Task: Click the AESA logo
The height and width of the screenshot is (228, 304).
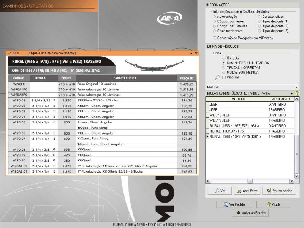Action: (x=169, y=18)
